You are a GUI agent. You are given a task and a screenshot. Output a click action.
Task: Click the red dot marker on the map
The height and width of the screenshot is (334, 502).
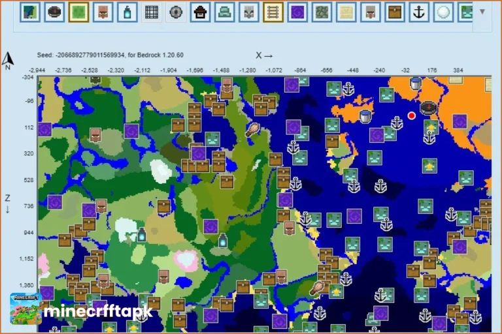click(x=411, y=115)
